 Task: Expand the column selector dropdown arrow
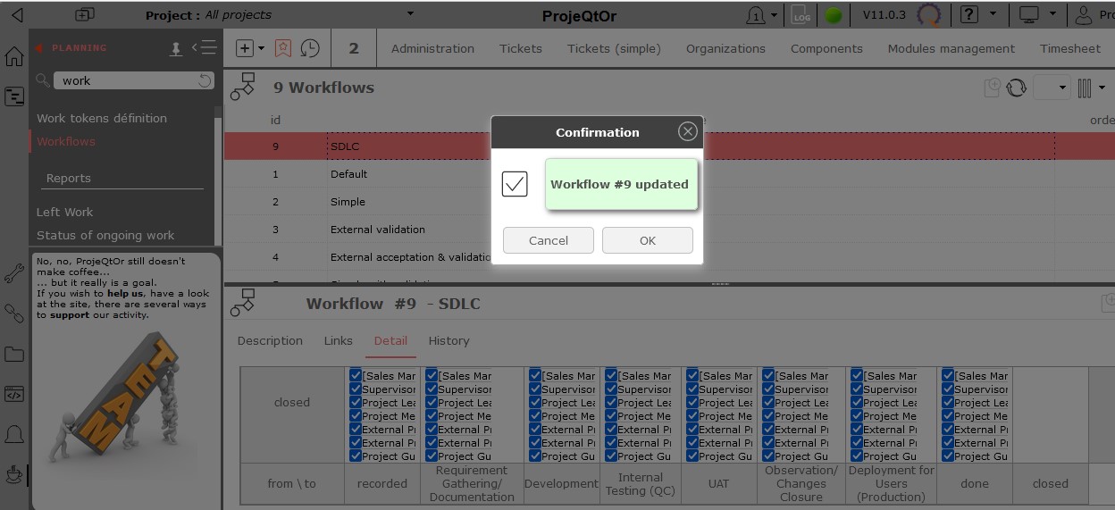(x=1102, y=88)
